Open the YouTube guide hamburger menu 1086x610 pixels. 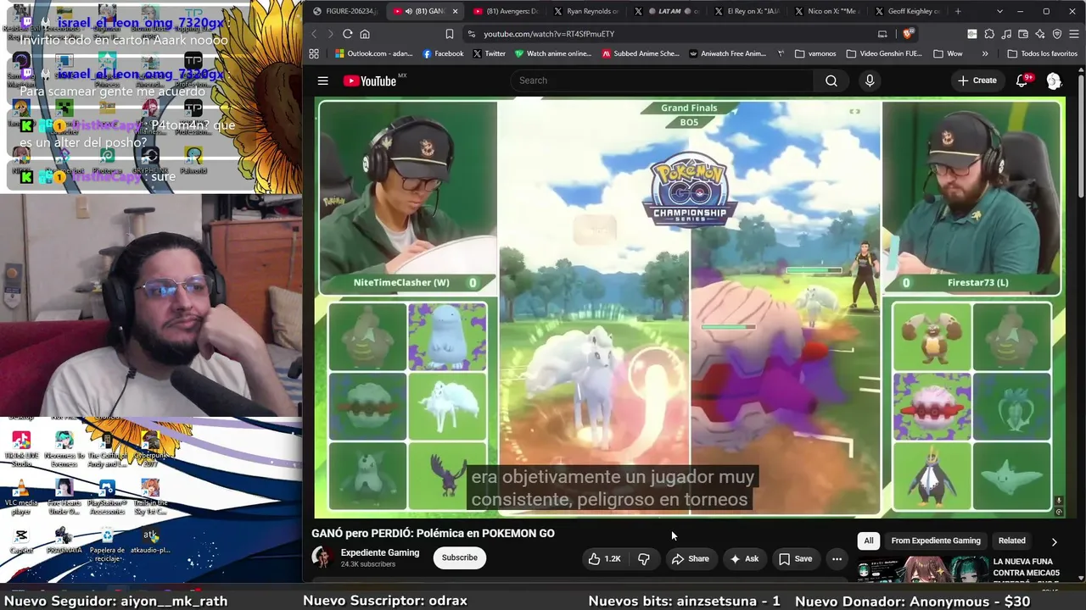[322, 80]
